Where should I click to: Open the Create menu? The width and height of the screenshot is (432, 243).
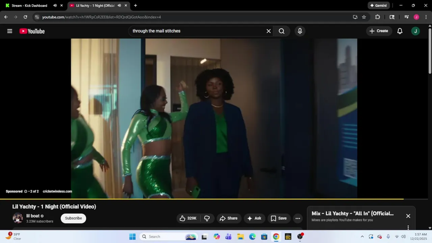pyautogui.click(x=379, y=31)
